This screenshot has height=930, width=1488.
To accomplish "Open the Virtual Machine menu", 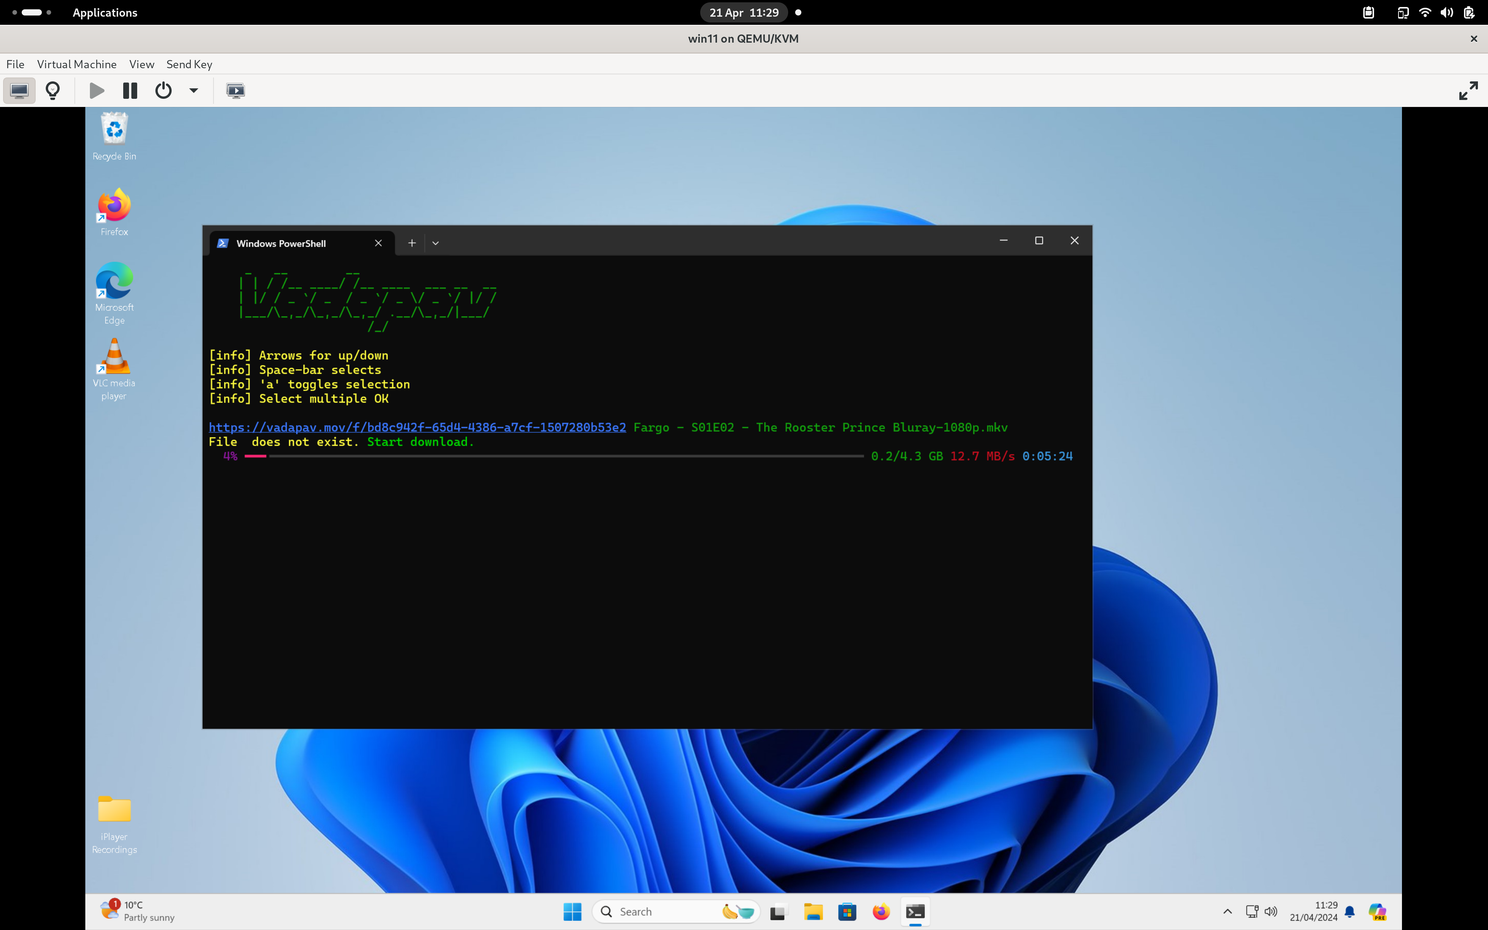I will [76, 64].
